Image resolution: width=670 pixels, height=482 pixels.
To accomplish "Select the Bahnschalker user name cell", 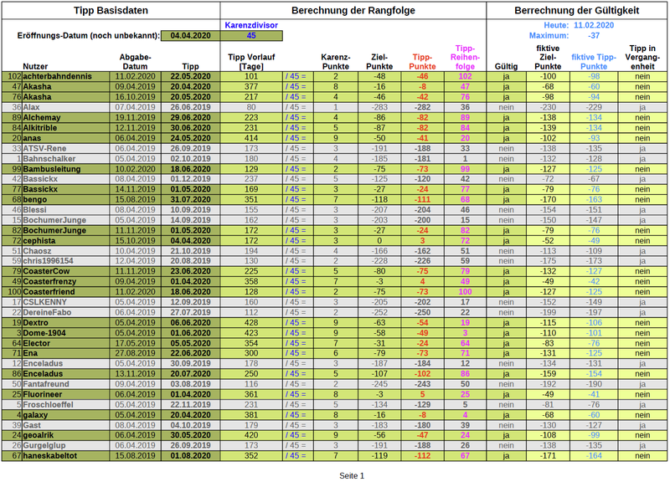I will point(66,158).
